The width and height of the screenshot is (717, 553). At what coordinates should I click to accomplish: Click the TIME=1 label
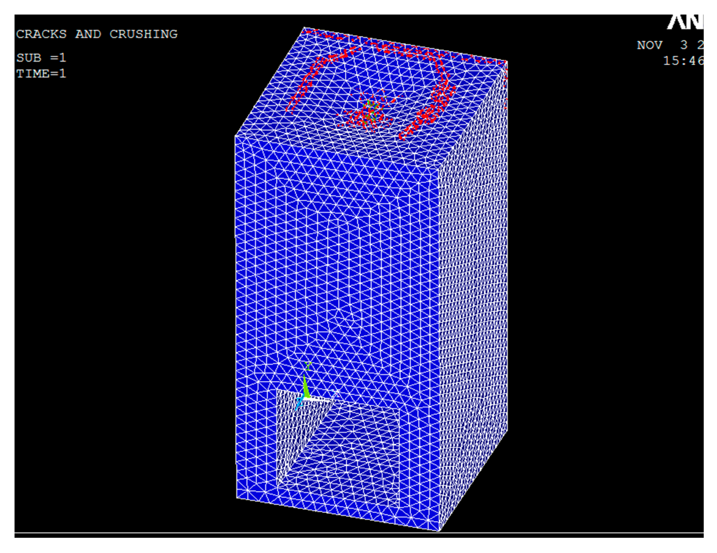pyautogui.click(x=41, y=74)
